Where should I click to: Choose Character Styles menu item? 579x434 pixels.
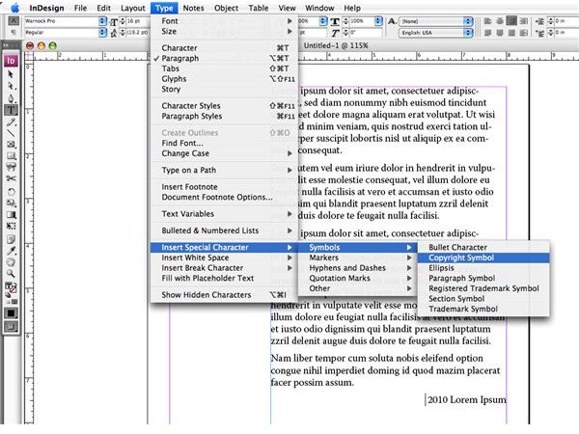coord(224,106)
